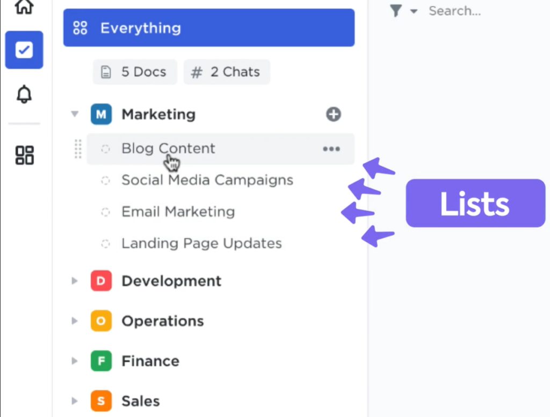Click the status circle of Landing Page Updates
Viewport: 550px width, 417px height.
click(105, 243)
